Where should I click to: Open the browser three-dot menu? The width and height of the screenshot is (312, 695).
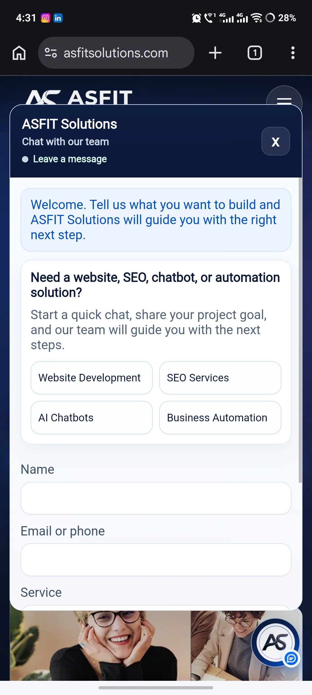pyautogui.click(x=293, y=53)
